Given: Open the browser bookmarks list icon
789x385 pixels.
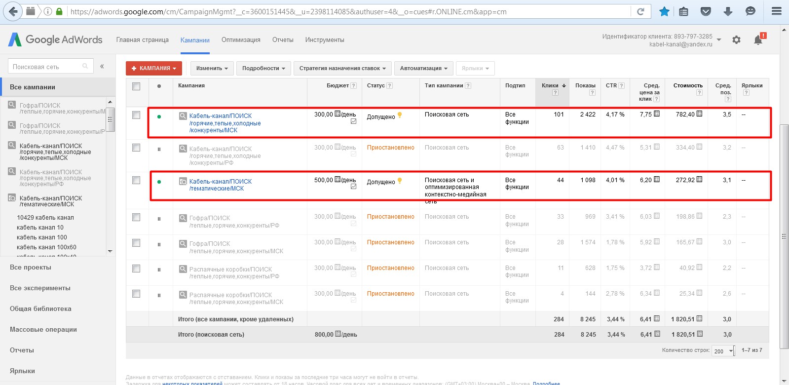Looking at the screenshot, I should tap(683, 11).
